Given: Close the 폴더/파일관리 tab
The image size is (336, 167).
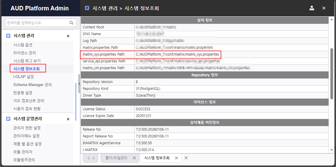Looking at the screenshot, I should 134,158.
